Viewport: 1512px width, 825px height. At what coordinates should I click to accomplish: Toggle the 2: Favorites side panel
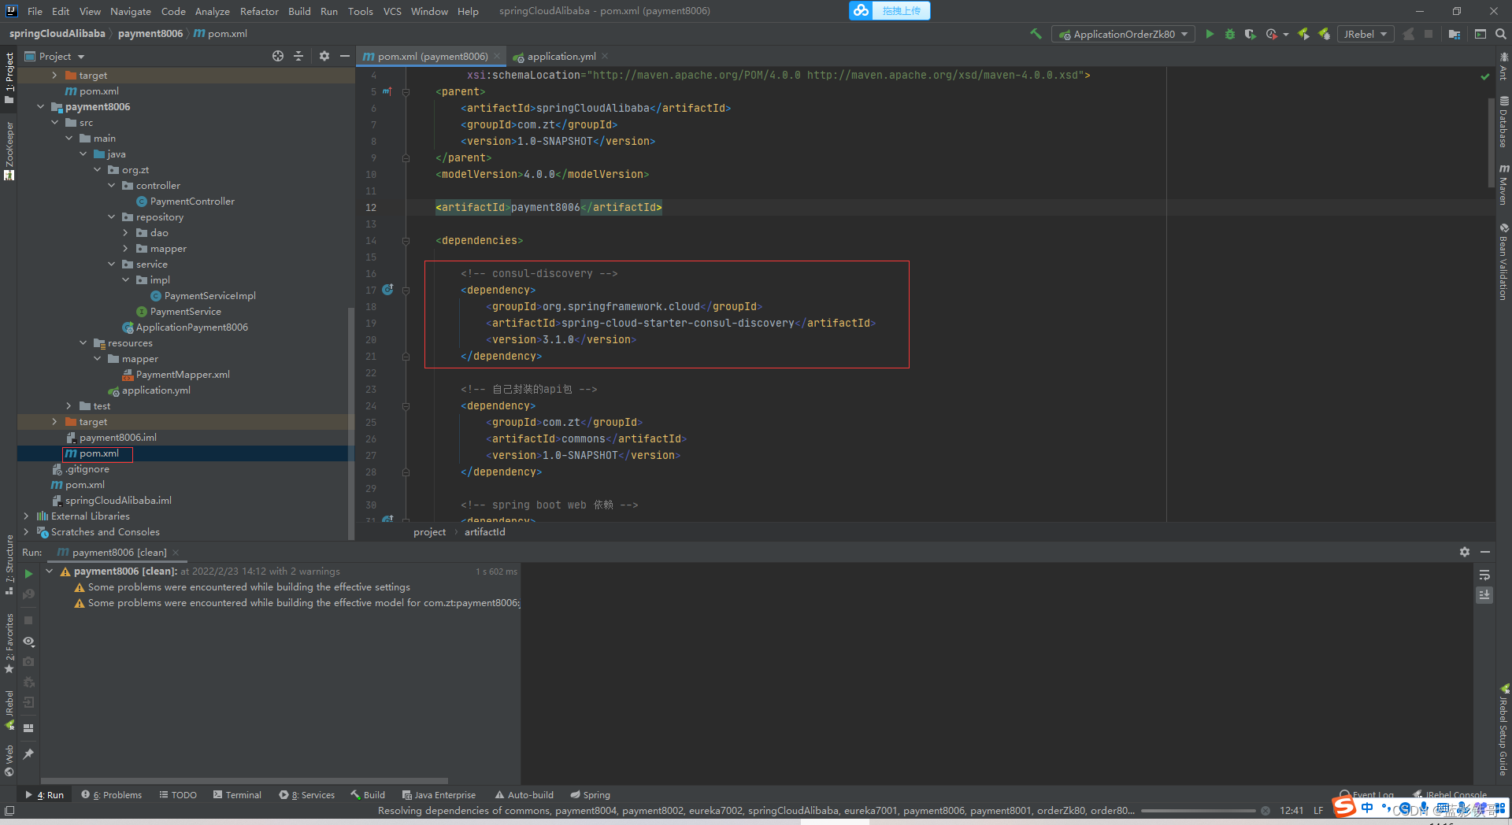pyautogui.click(x=9, y=642)
